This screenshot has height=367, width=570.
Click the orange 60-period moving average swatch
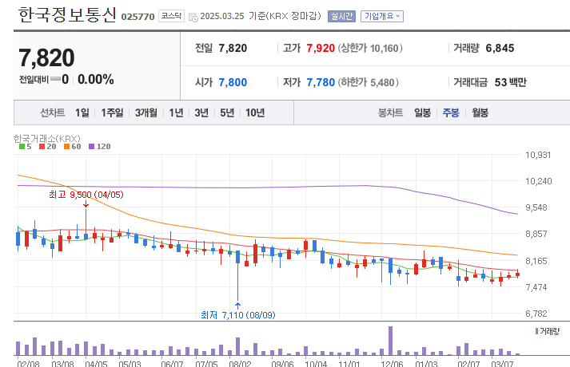[x=66, y=147]
